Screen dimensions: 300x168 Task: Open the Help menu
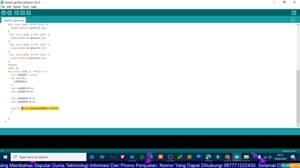(x=34, y=7)
